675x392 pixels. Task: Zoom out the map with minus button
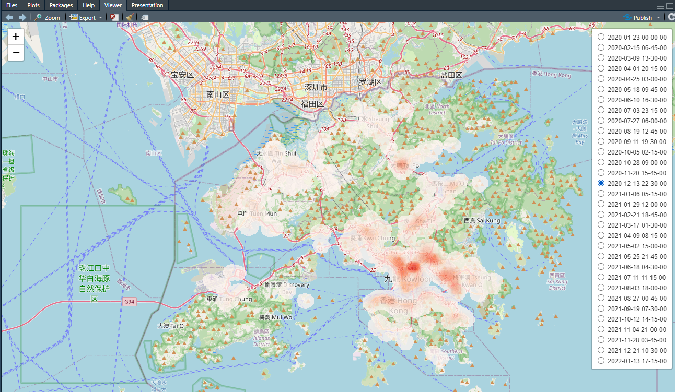tap(16, 53)
